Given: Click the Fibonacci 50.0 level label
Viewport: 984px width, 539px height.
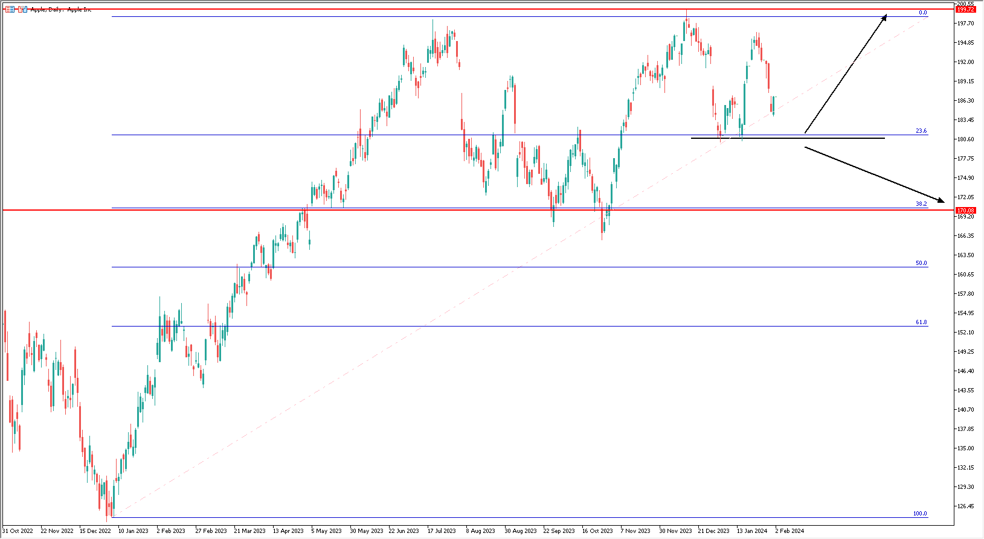Looking at the screenshot, I should coord(921,263).
